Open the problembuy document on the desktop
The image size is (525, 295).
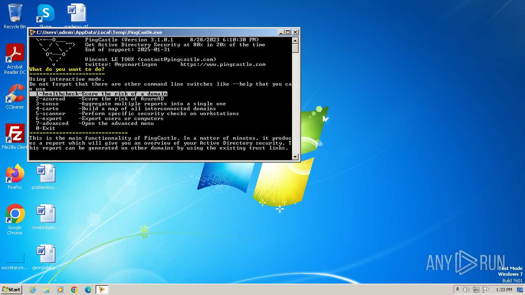pyautogui.click(x=46, y=177)
